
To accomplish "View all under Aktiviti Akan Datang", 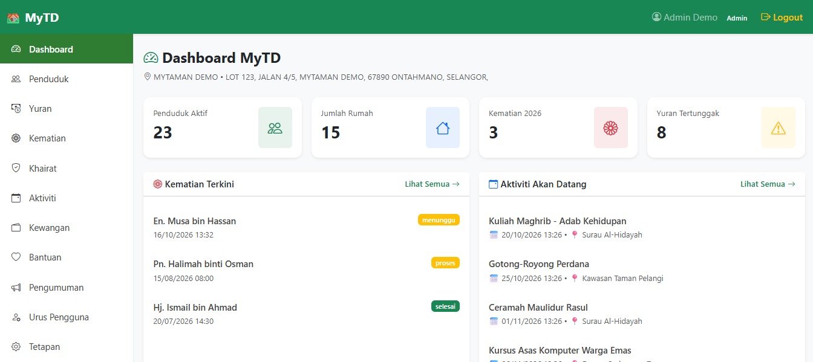I will 768,184.
